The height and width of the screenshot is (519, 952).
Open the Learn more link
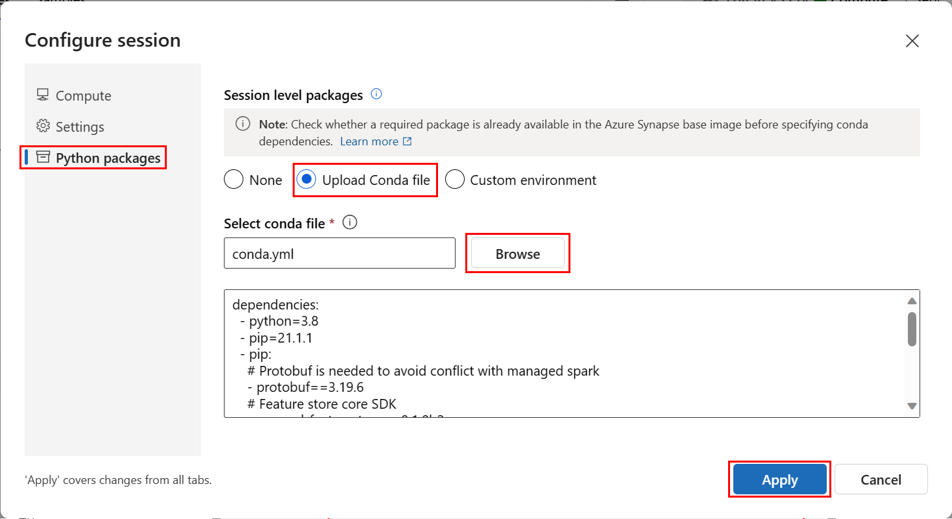click(371, 141)
